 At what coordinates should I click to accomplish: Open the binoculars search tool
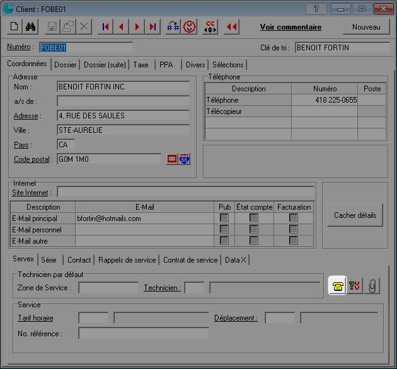coord(30,27)
